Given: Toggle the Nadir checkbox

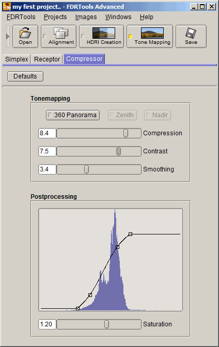Looking at the screenshot, I should 148,115.
